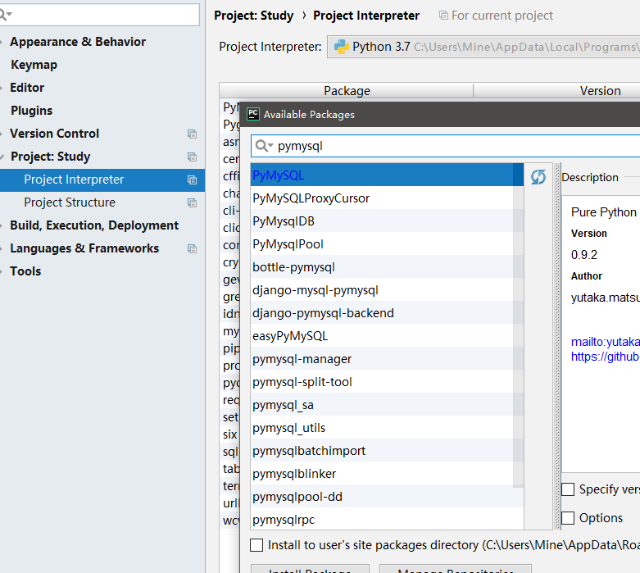Click the available packages list scrollbar
640x573 pixels.
point(518,325)
